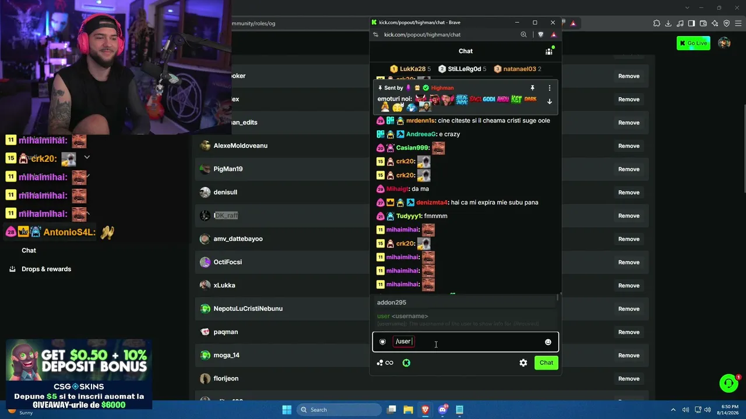Click LukKa28 in the chat leaderboard
The height and width of the screenshot is (419, 746).
pyautogui.click(x=412, y=69)
